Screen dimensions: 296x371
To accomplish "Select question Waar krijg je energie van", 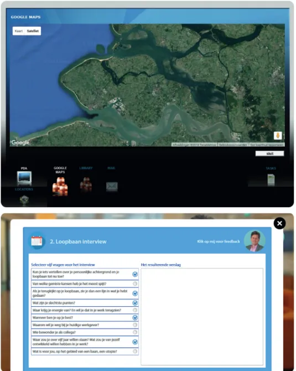I will (x=135, y=310).
